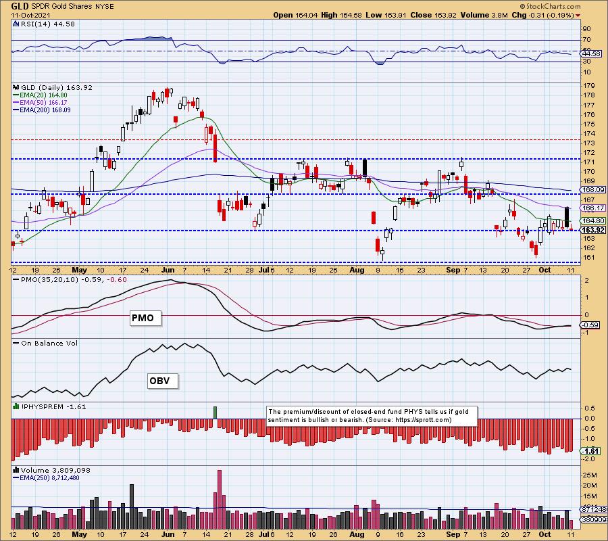Click the Sep label on price date axis

pyautogui.click(x=453, y=270)
